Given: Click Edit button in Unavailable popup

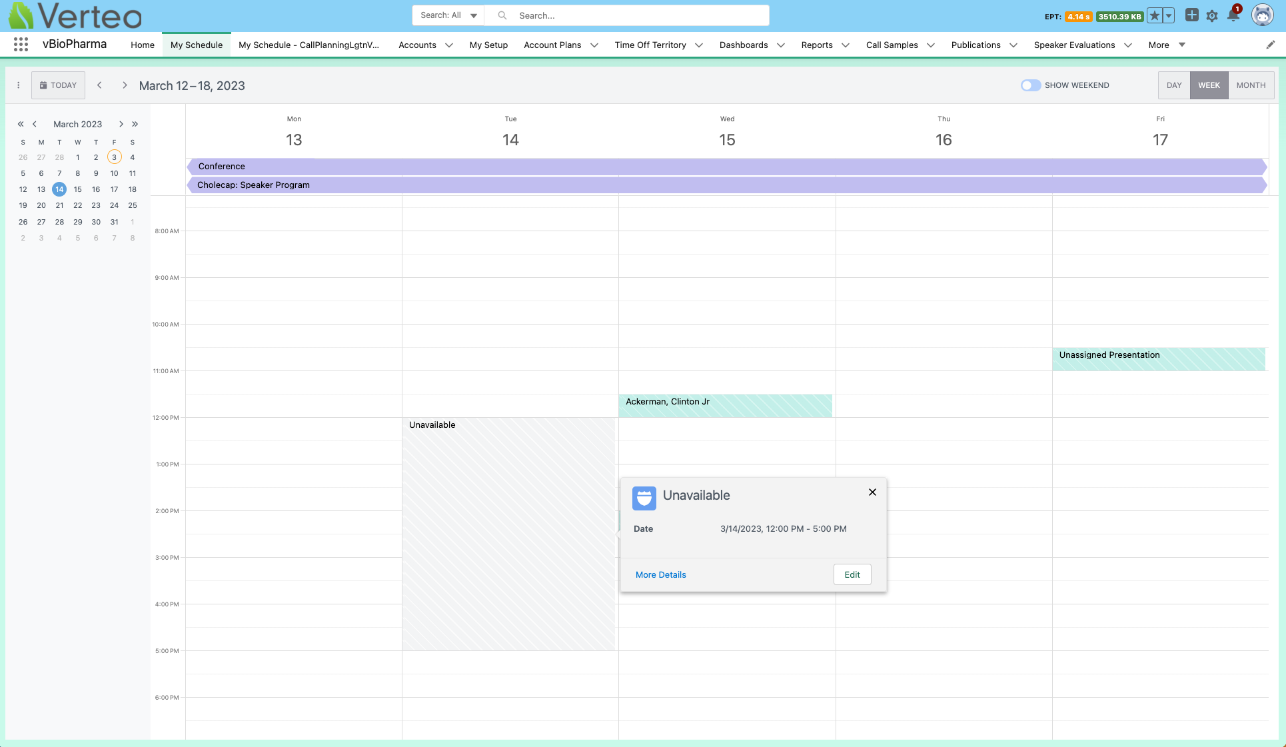Looking at the screenshot, I should [852, 574].
